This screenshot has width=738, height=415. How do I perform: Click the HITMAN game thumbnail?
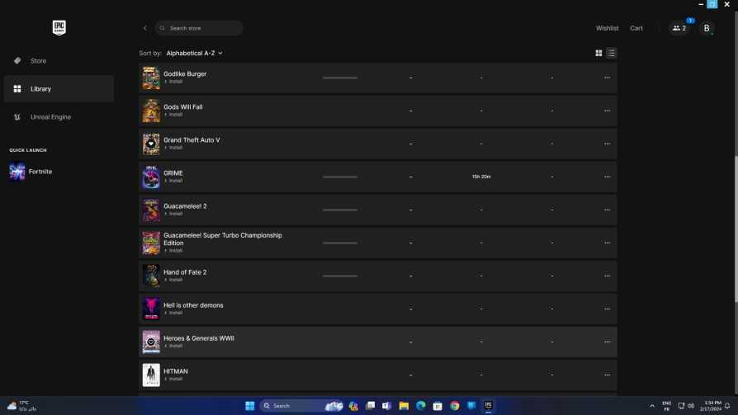[x=151, y=375]
